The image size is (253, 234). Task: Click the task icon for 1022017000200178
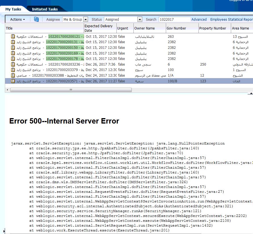[x=13, y=59]
